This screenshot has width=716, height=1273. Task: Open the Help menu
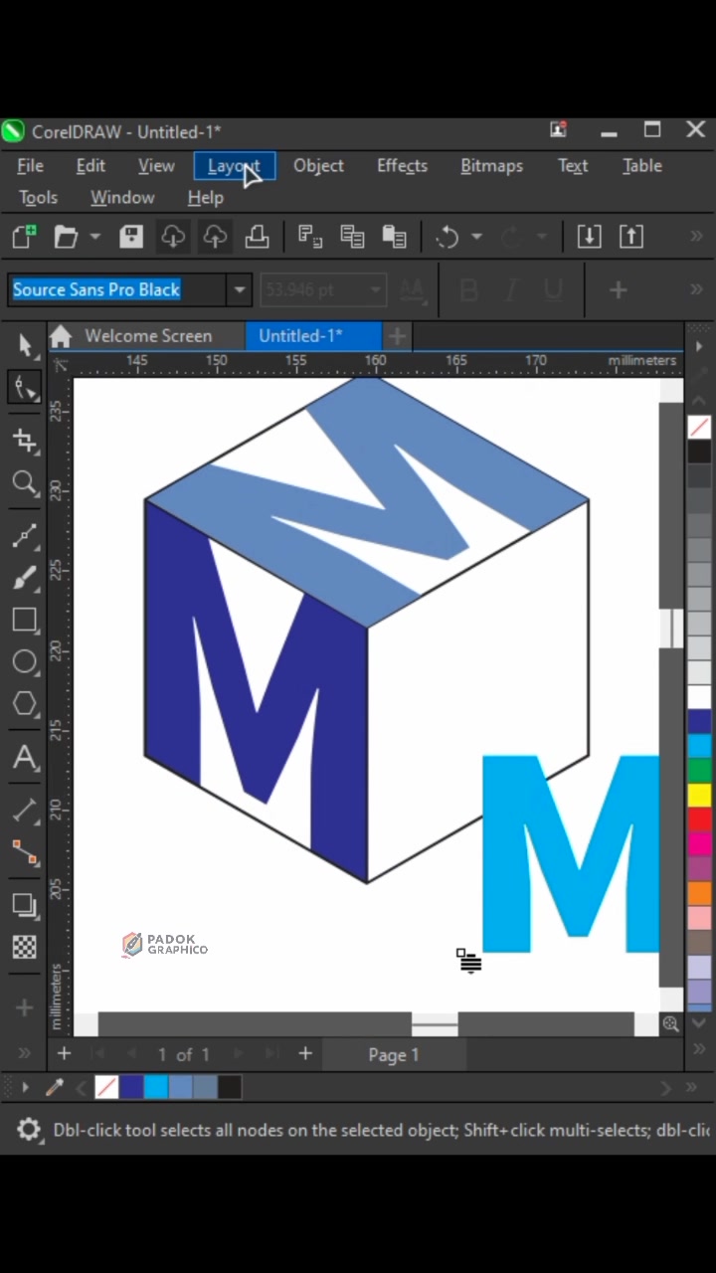[205, 198]
